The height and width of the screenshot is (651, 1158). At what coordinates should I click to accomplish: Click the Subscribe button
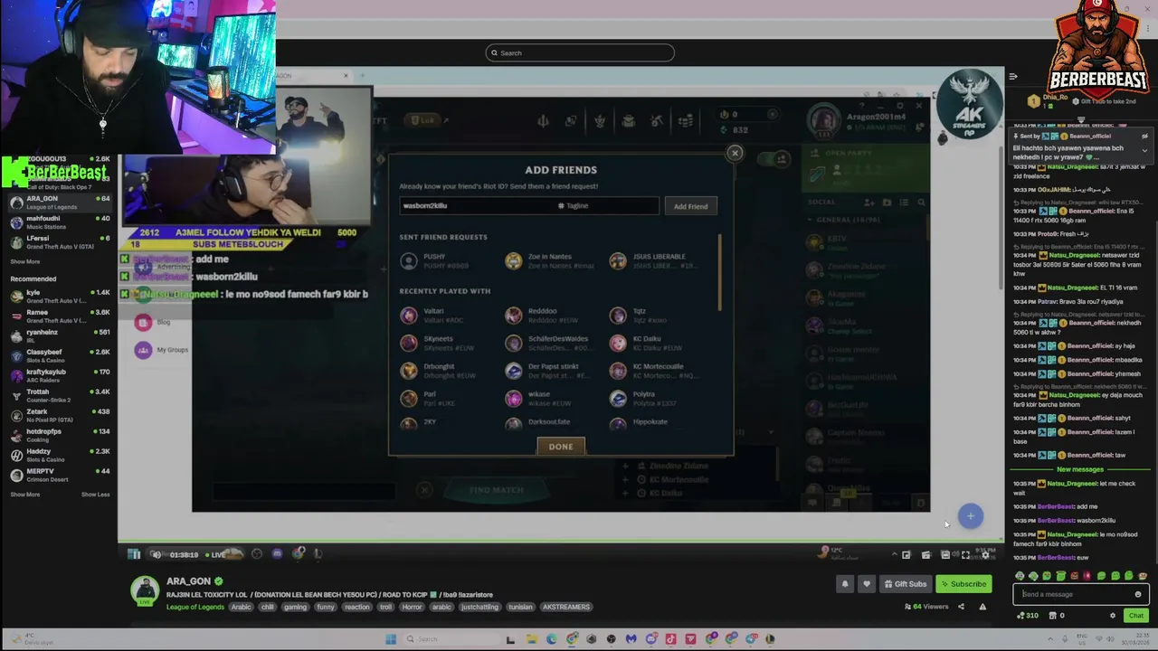coord(962,584)
